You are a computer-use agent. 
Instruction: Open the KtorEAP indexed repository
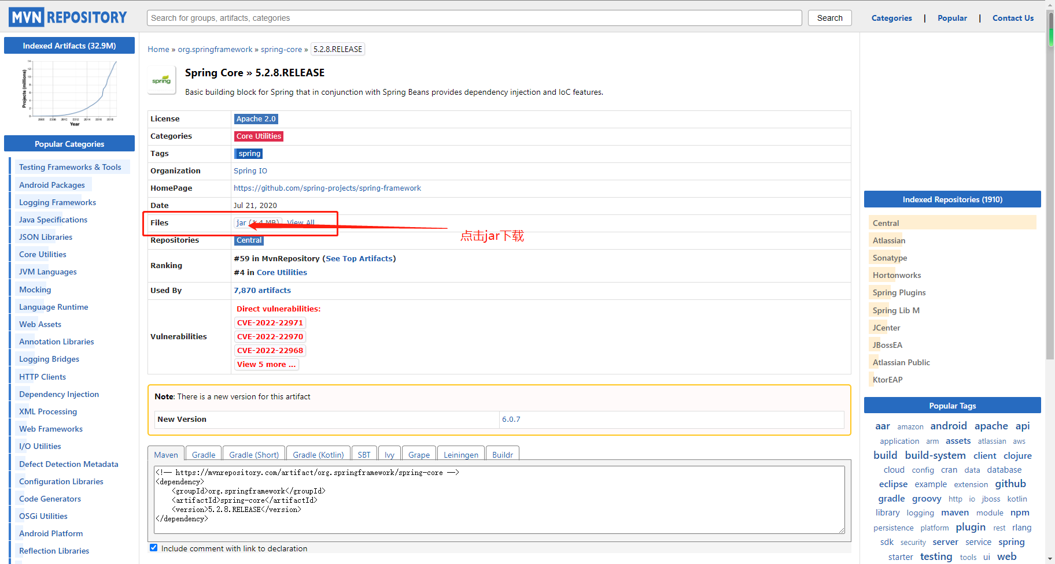pyautogui.click(x=888, y=380)
